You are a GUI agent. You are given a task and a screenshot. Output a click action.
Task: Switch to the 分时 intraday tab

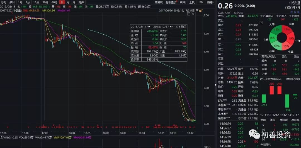click(x=4, y=2)
